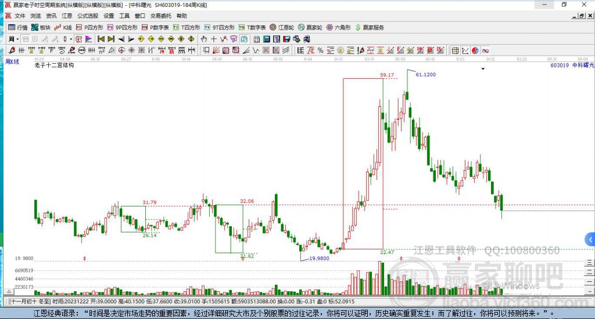Image resolution: width=595 pixels, height=319 pixels.
Task: Open the small chart dropdown triangle near 61.1200
Action: 483,69
